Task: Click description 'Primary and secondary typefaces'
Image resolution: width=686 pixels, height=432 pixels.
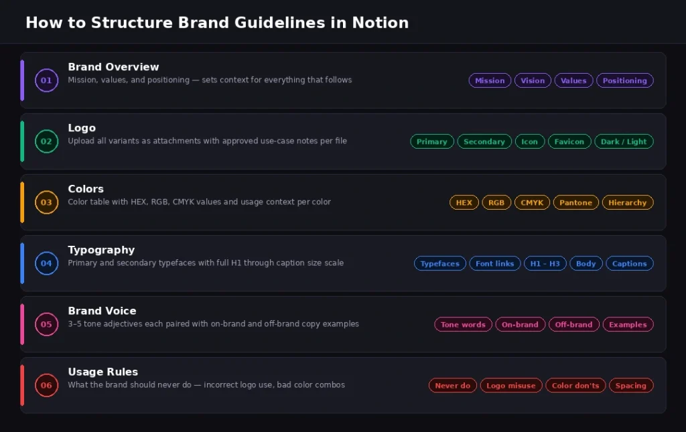Action: coord(206,263)
